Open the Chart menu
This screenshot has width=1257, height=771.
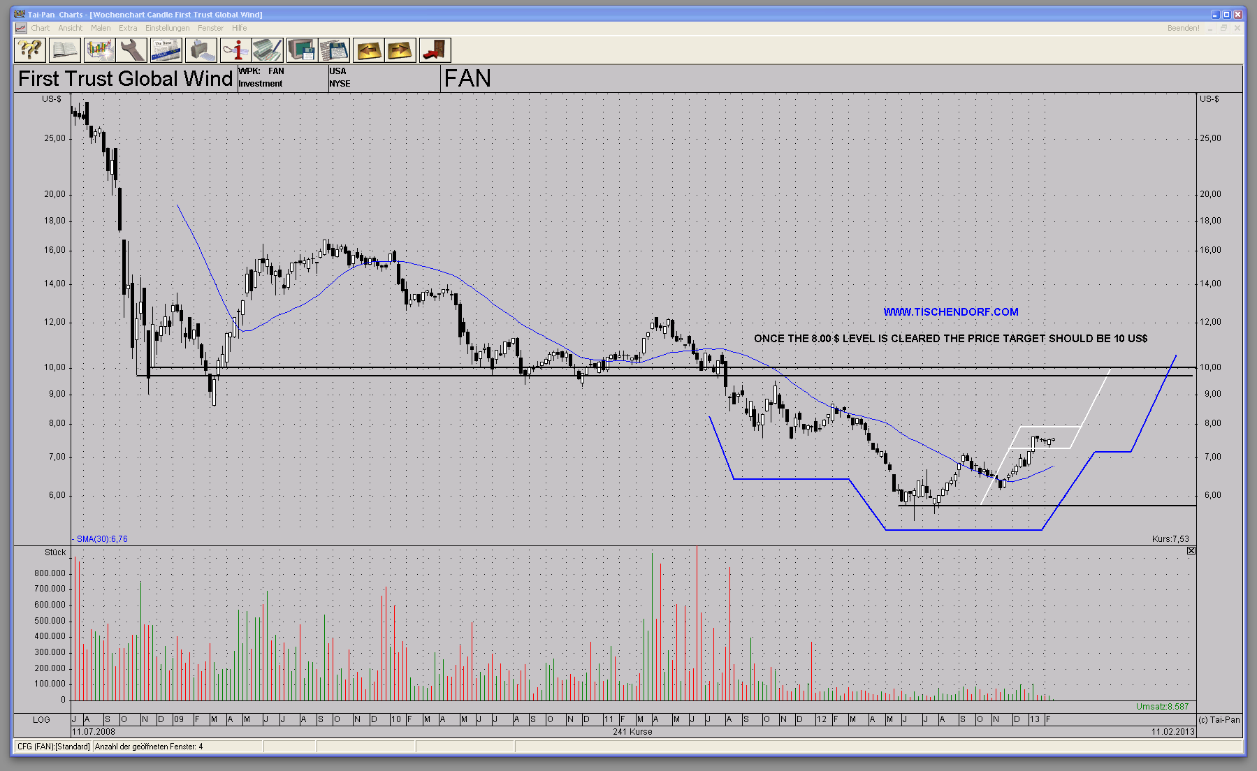coord(40,28)
